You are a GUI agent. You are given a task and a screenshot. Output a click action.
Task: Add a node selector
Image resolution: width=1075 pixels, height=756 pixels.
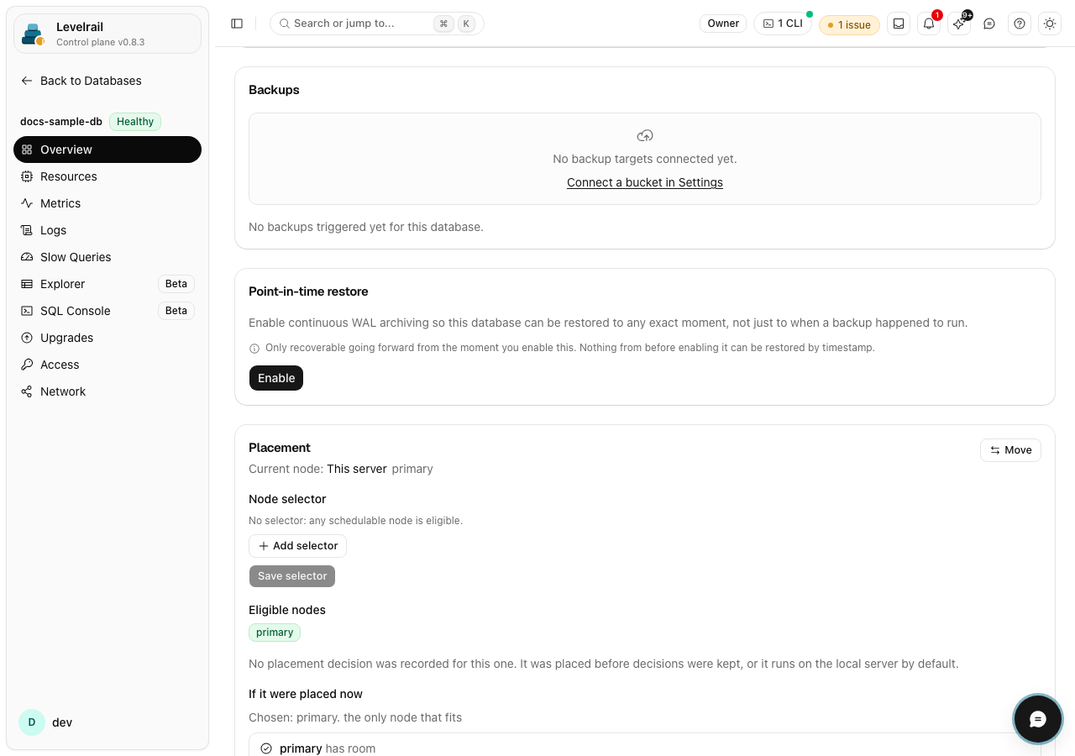tap(297, 546)
